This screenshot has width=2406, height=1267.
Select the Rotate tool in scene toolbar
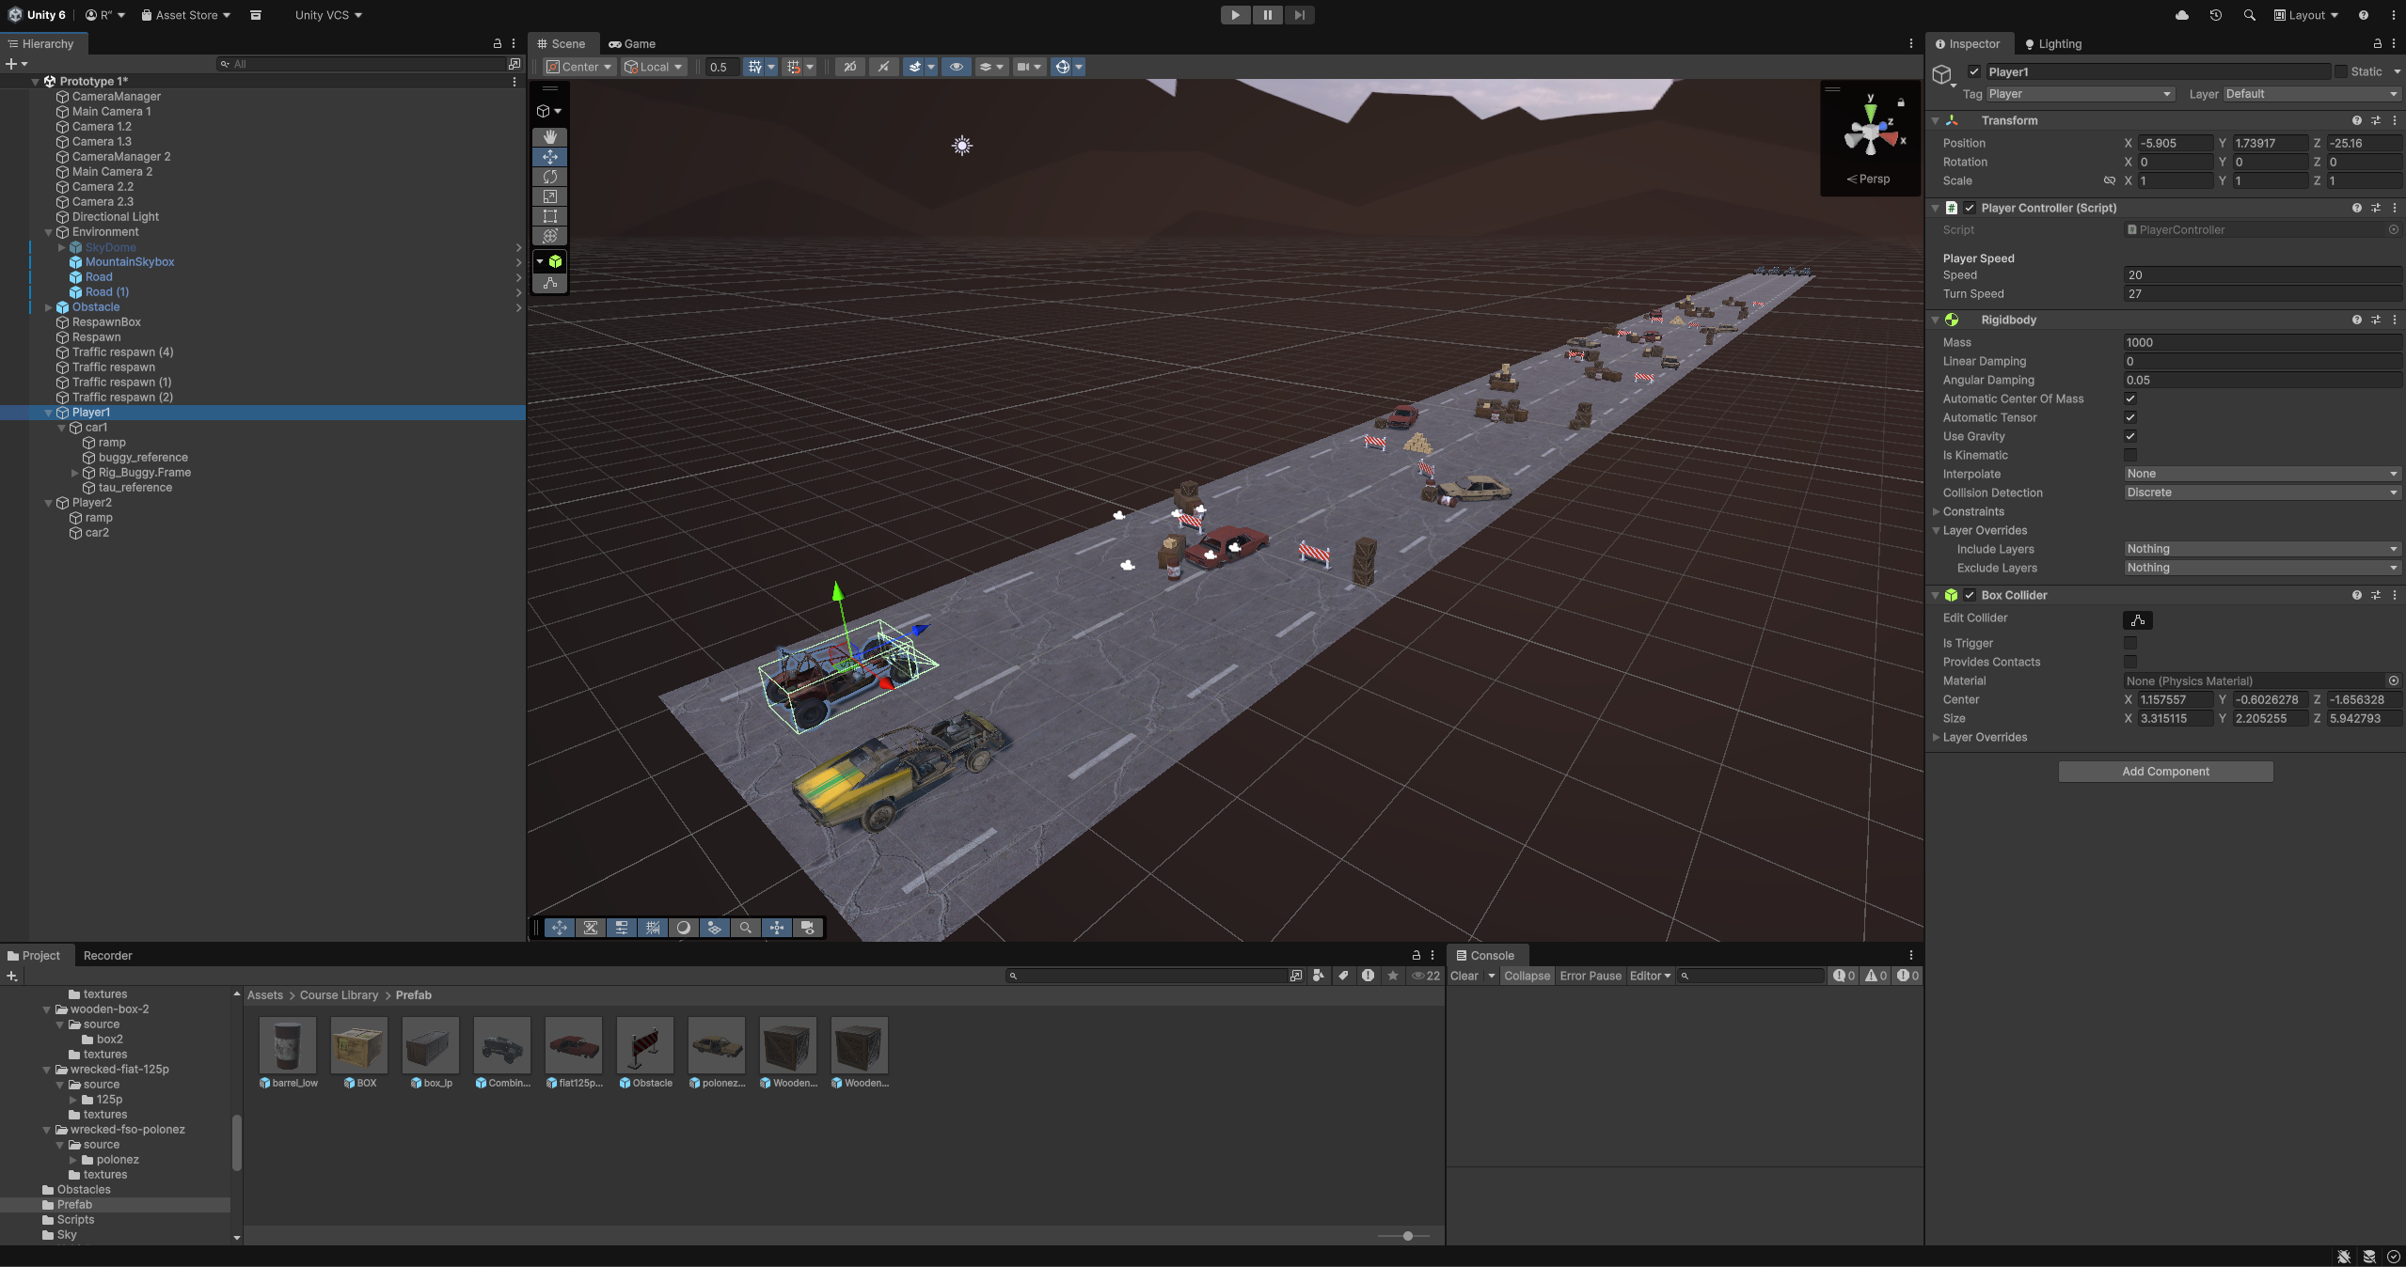pos(550,177)
